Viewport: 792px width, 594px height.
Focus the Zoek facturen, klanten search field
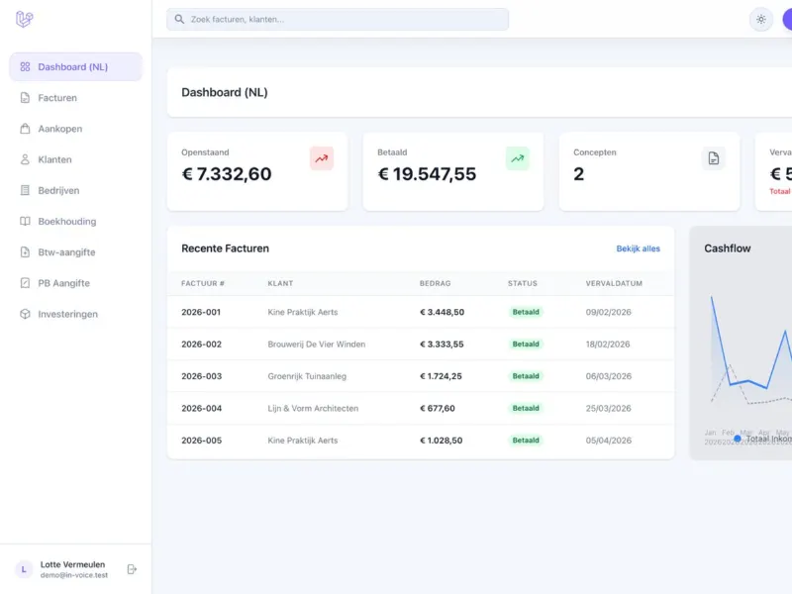tap(338, 19)
